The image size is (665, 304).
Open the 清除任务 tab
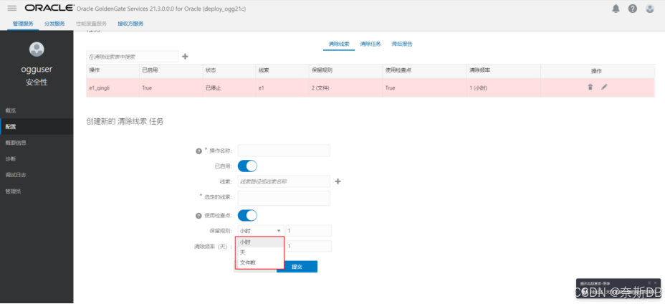click(x=370, y=44)
